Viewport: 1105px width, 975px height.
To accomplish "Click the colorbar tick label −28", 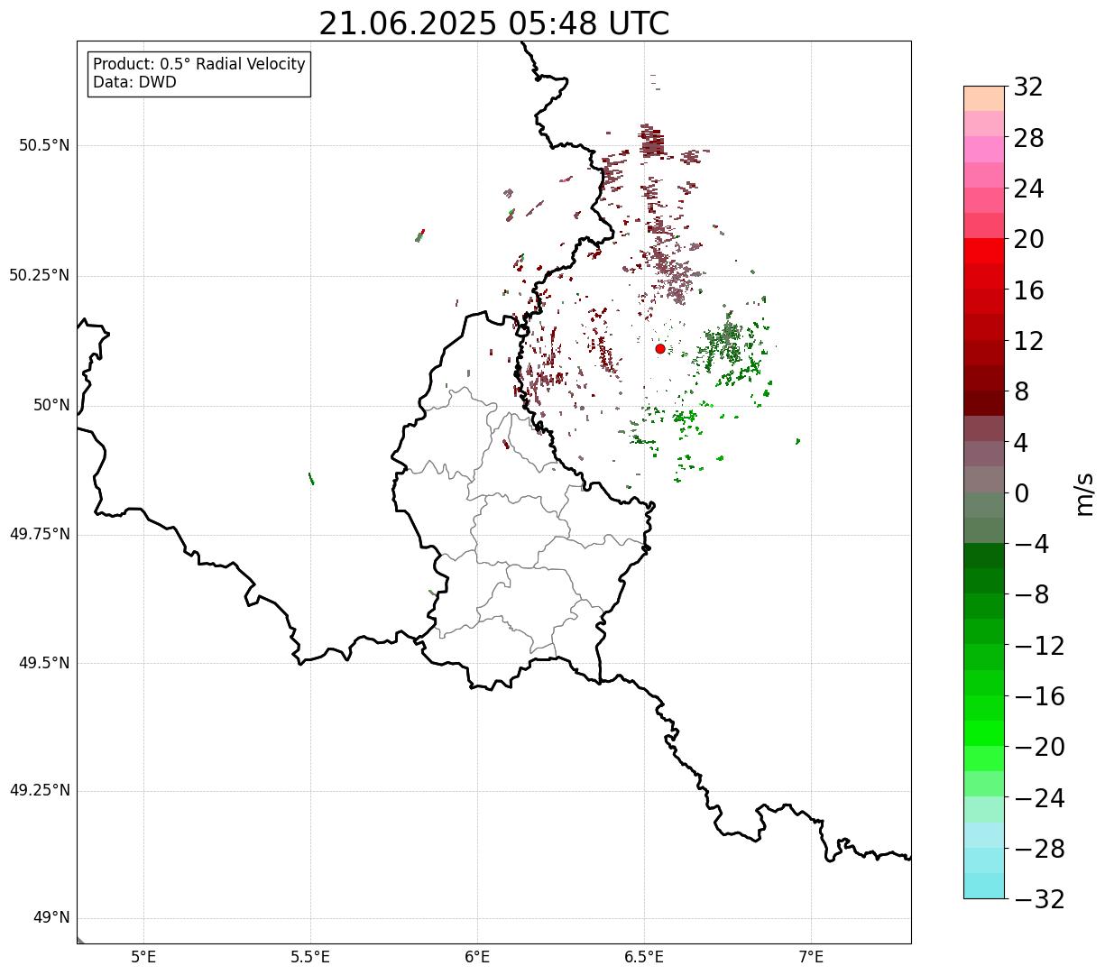I will (1039, 849).
